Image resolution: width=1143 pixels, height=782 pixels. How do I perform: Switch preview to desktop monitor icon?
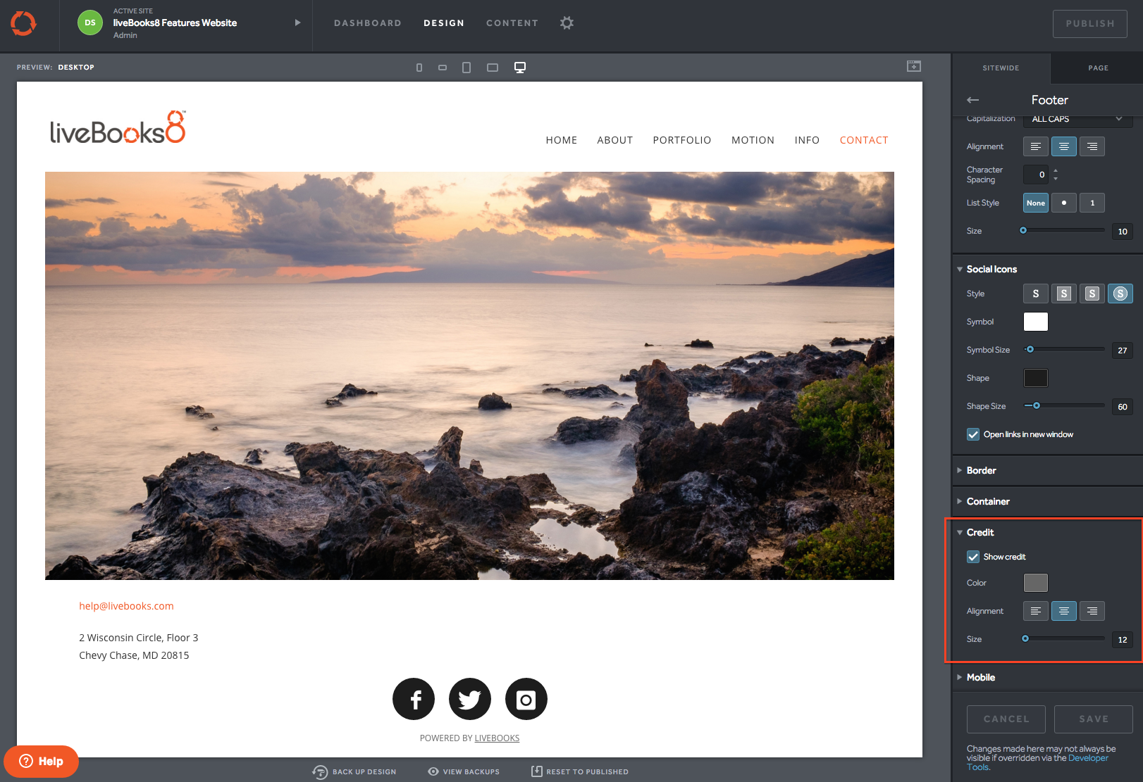tap(520, 68)
